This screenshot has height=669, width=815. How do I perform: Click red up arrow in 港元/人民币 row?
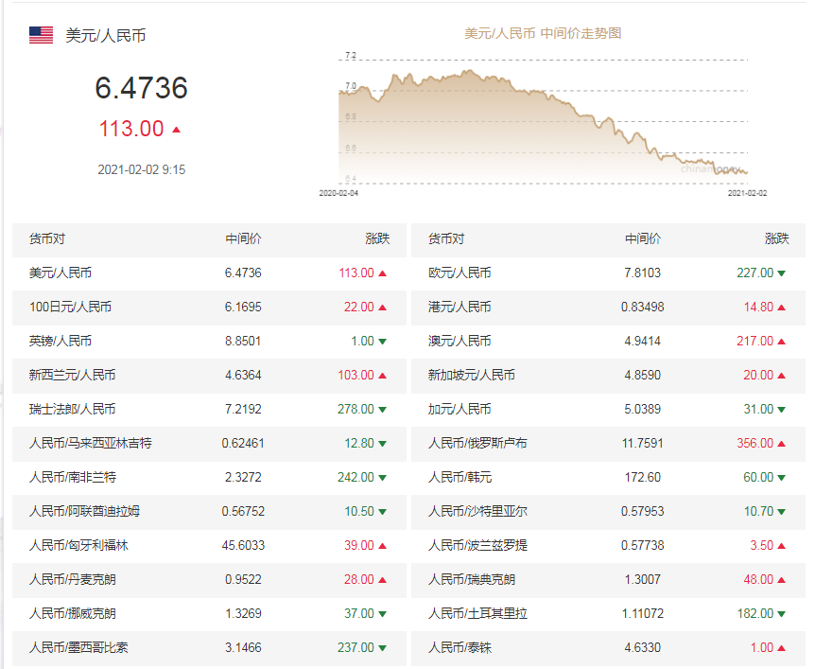[782, 308]
